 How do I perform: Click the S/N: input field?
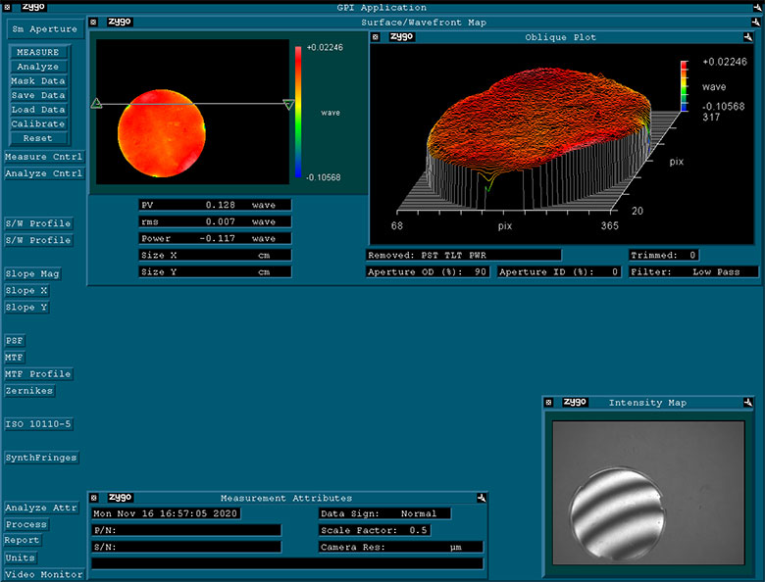186,547
